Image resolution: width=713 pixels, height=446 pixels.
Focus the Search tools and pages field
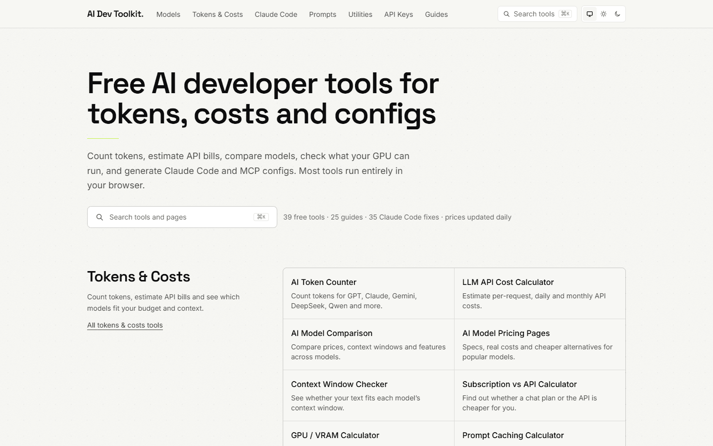182,217
